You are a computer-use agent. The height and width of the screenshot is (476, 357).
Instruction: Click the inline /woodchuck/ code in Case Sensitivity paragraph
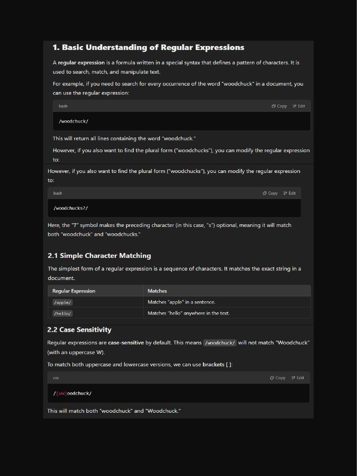point(220,343)
